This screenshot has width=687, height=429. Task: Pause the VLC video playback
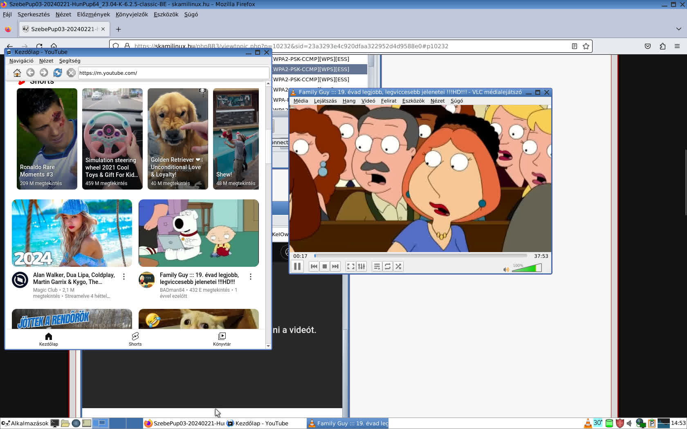tap(297, 266)
